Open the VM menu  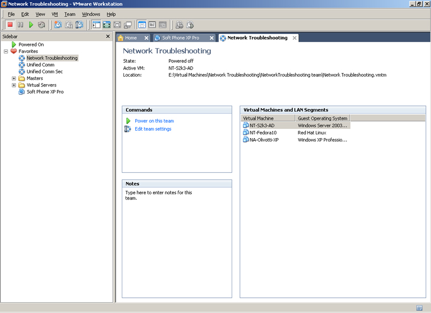[x=55, y=14]
